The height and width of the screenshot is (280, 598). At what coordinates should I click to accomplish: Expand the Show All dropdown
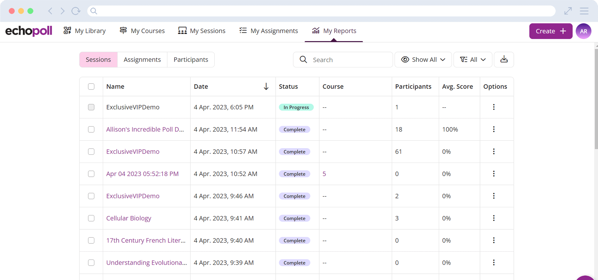pos(423,59)
